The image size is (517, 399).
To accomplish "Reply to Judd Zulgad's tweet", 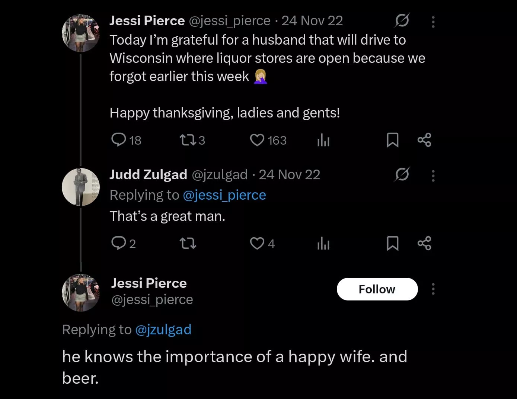I will (x=119, y=243).
